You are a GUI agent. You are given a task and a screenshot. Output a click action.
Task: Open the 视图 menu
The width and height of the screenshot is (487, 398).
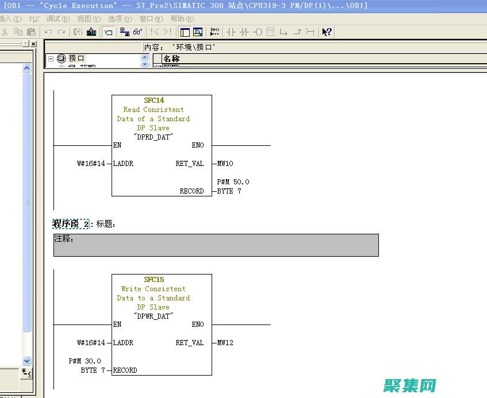pyautogui.click(x=88, y=19)
